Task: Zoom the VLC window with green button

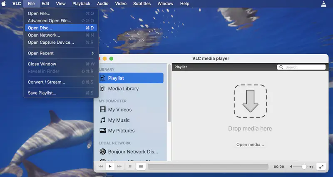Action: pyautogui.click(x=111, y=59)
